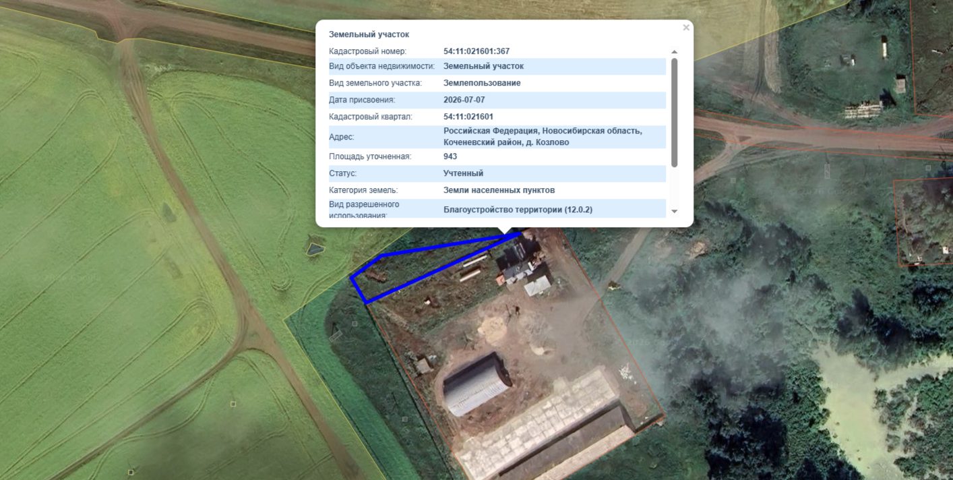This screenshot has width=953, height=480.
Task: Click the Вид земельного участка label
Action: [375, 83]
